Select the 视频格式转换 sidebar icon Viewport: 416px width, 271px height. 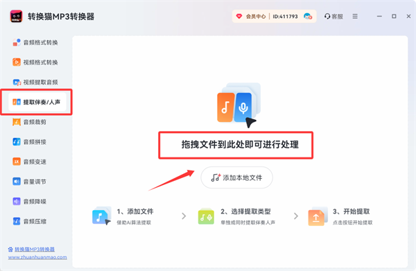(17, 62)
